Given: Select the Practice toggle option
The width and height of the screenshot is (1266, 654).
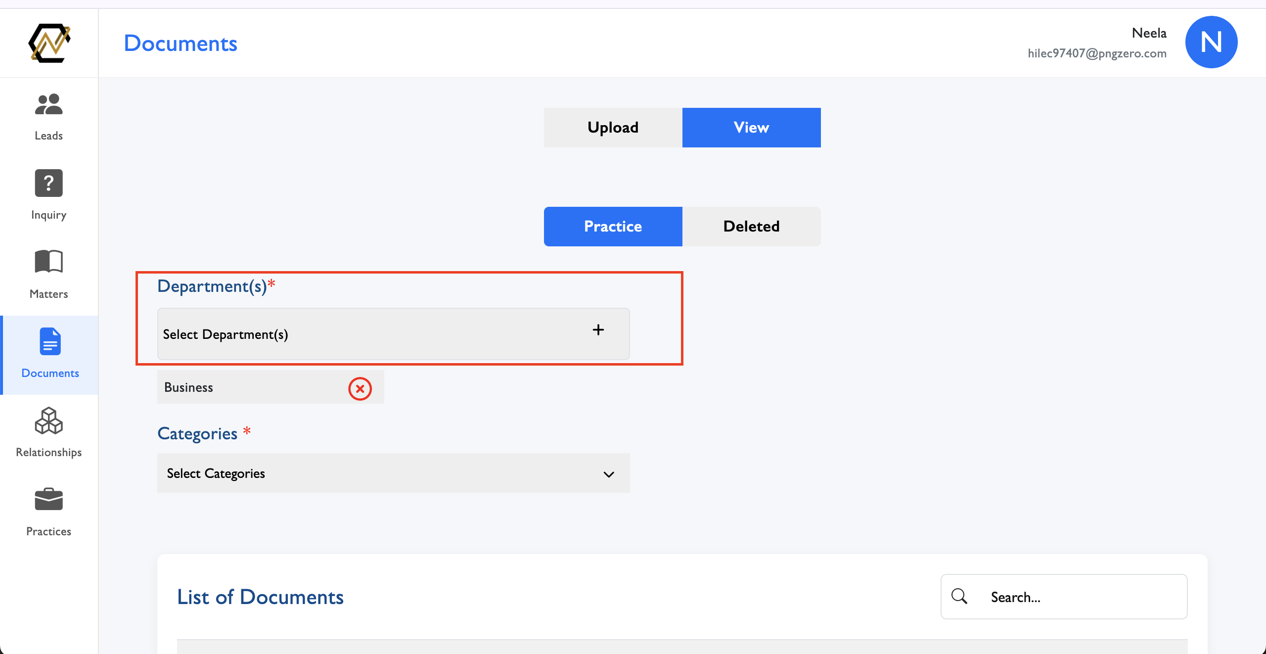Looking at the screenshot, I should click(x=612, y=226).
